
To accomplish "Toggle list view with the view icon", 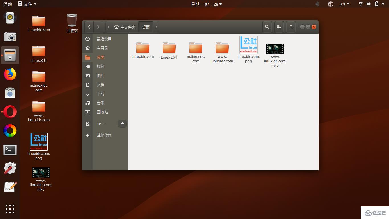I will [279, 27].
